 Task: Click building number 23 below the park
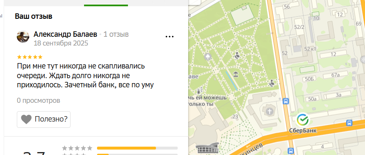click(235, 117)
